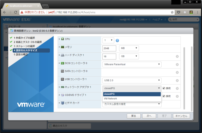202x133 pixels.
Task: Click the closedPG network adapter combo box
Action: pyautogui.click(x=132, y=88)
